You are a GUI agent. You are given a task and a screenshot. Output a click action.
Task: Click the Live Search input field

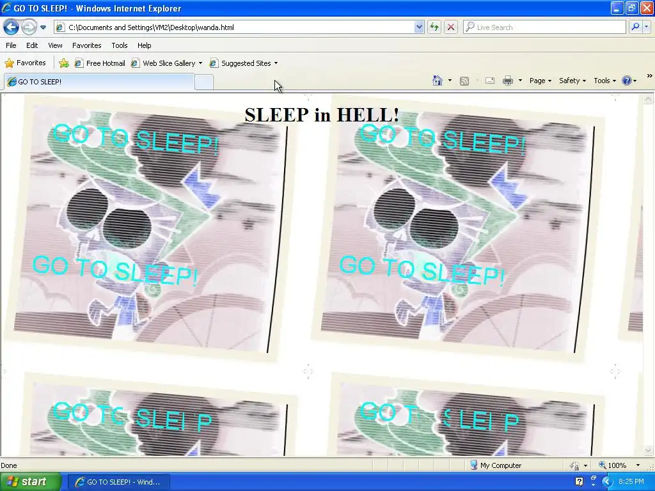click(545, 27)
